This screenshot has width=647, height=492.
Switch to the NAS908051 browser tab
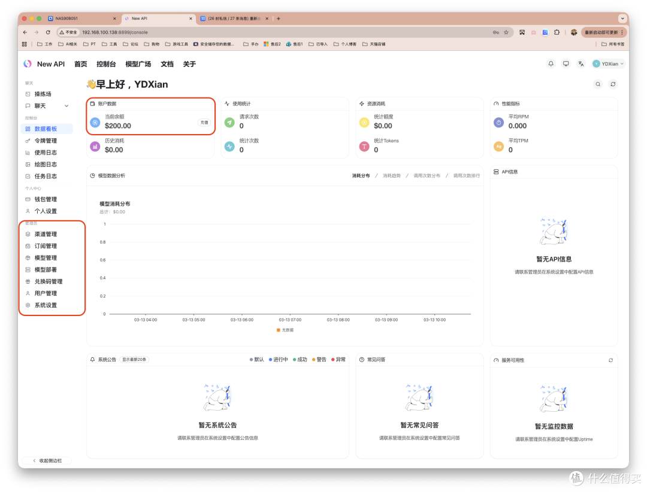coord(82,19)
